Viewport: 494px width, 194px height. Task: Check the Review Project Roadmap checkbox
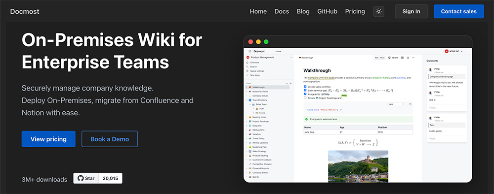(305, 97)
